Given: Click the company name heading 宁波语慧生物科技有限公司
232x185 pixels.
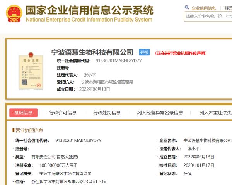Looking at the screenshot, I should tap(92, 52).
